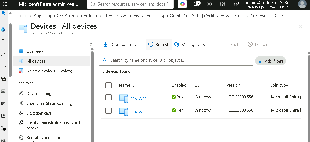Click the list window icon in the left rail
This screenshot has width=310, height=142.
tap(3, 103)
